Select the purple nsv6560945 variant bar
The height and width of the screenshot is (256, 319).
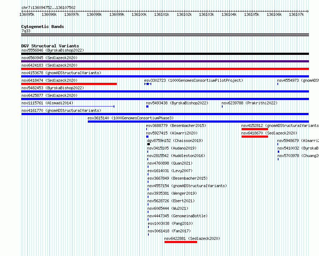coord(165,61)
